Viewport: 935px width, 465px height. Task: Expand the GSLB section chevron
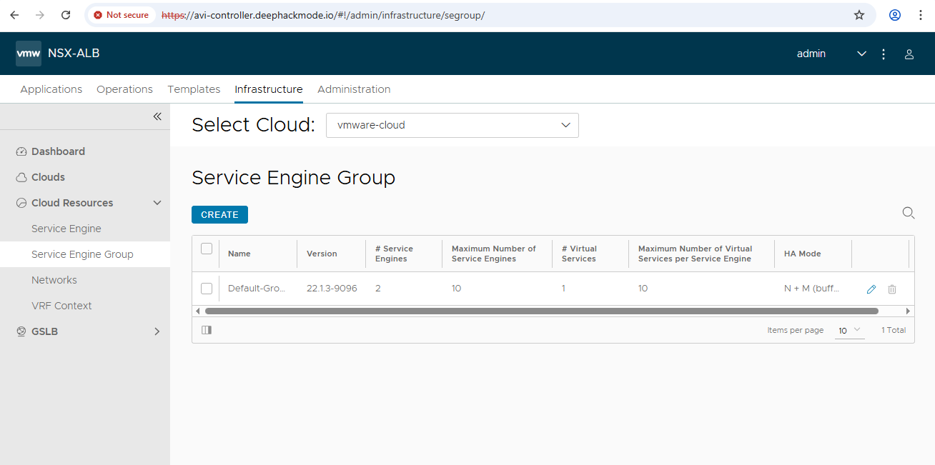tap(157, 331)
